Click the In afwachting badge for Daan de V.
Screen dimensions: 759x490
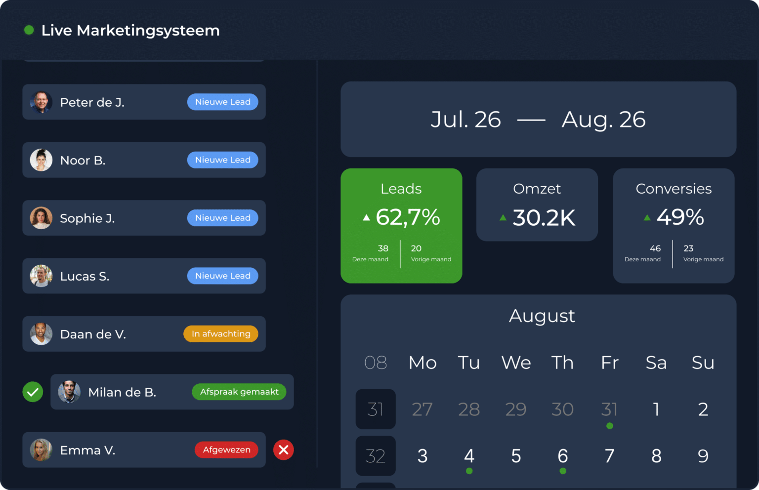click(221, 334)
